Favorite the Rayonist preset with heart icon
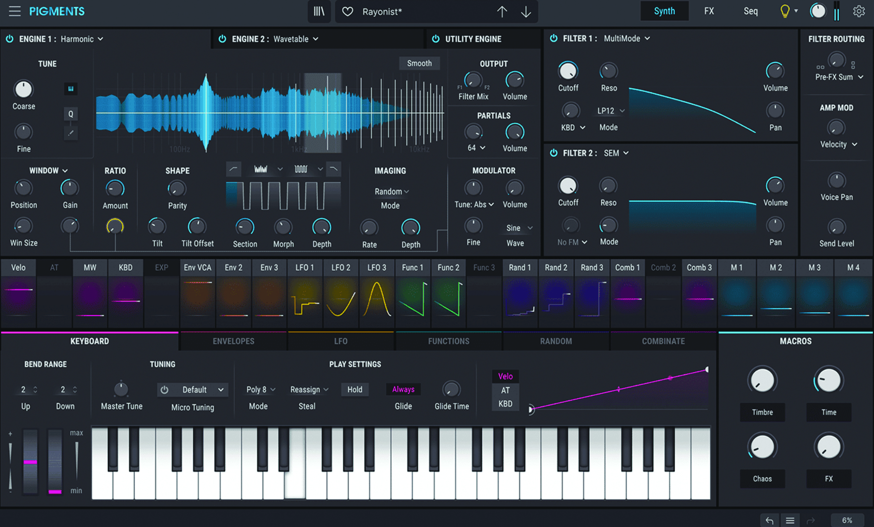874x527 pixels. [x=348, y=11]
